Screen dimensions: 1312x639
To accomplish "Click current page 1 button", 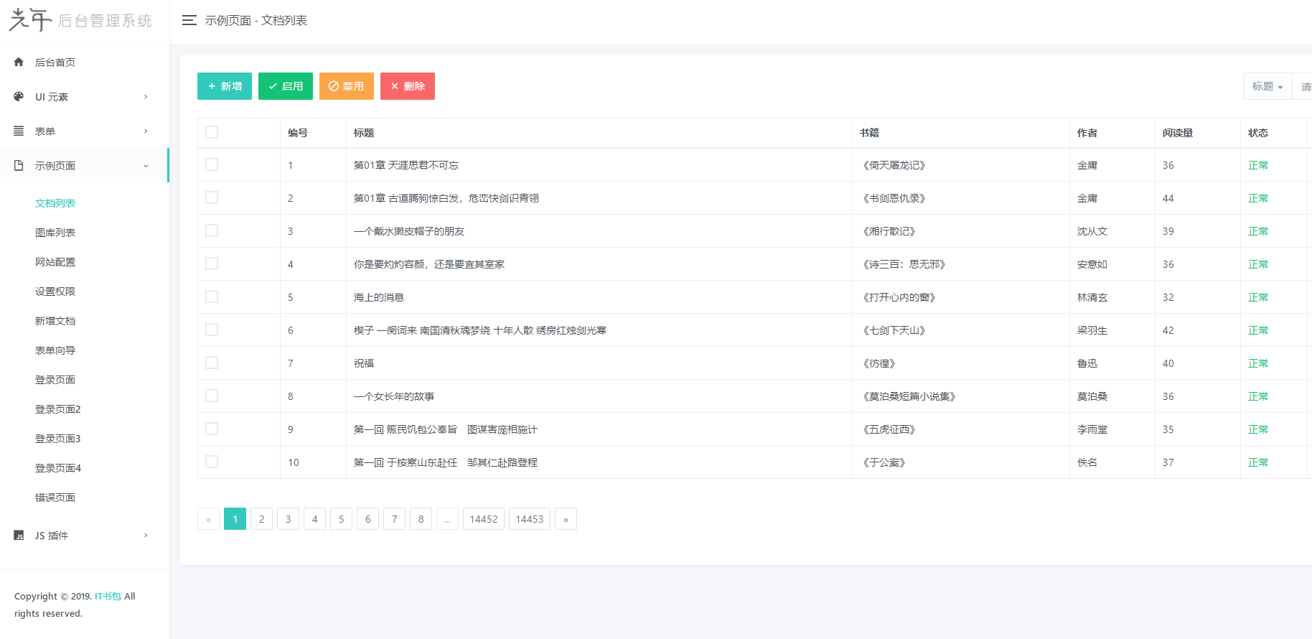I will coord(235,519).
